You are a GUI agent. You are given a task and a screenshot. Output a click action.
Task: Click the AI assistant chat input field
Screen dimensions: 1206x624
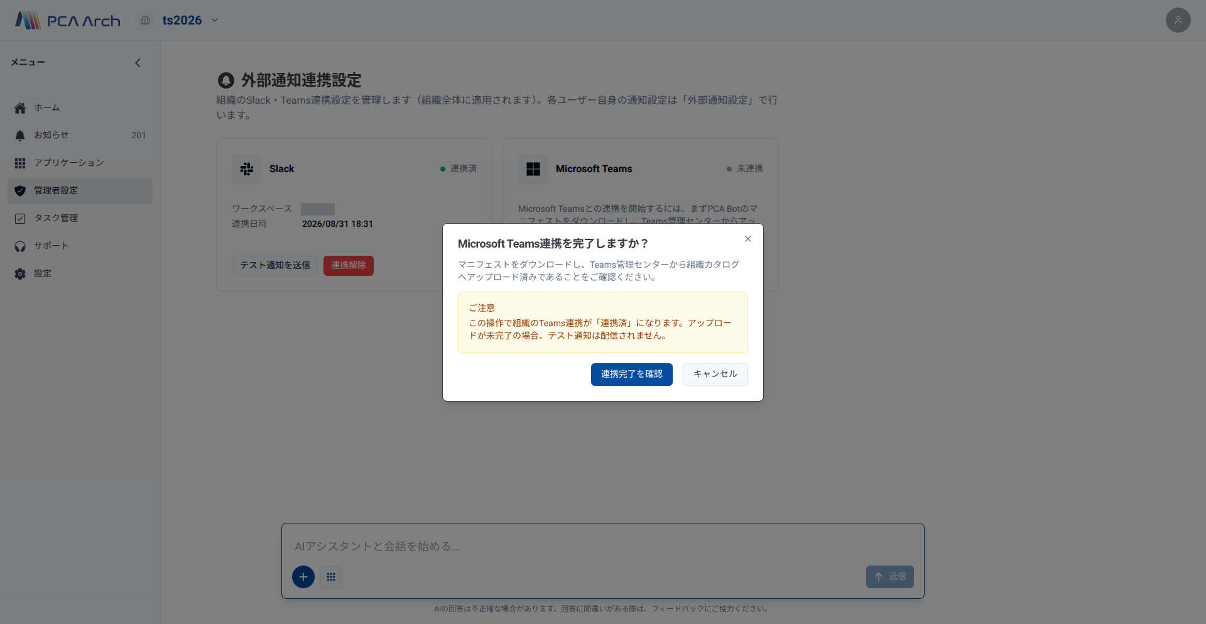[x=603, y=547]
